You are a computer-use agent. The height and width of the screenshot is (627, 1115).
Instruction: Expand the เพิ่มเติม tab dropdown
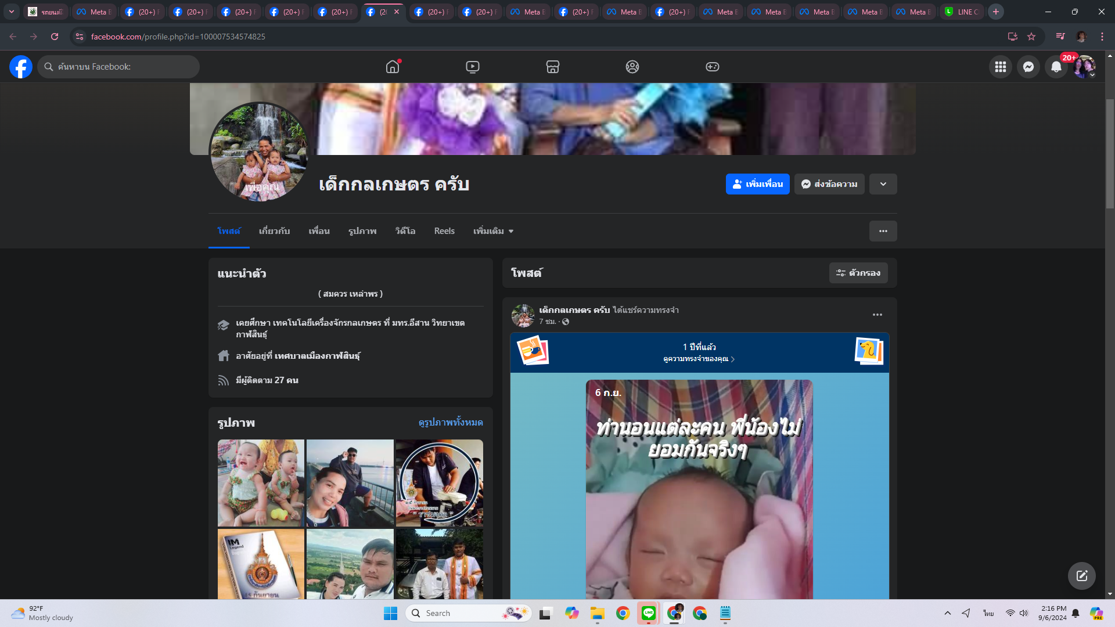tap(493, 231)
